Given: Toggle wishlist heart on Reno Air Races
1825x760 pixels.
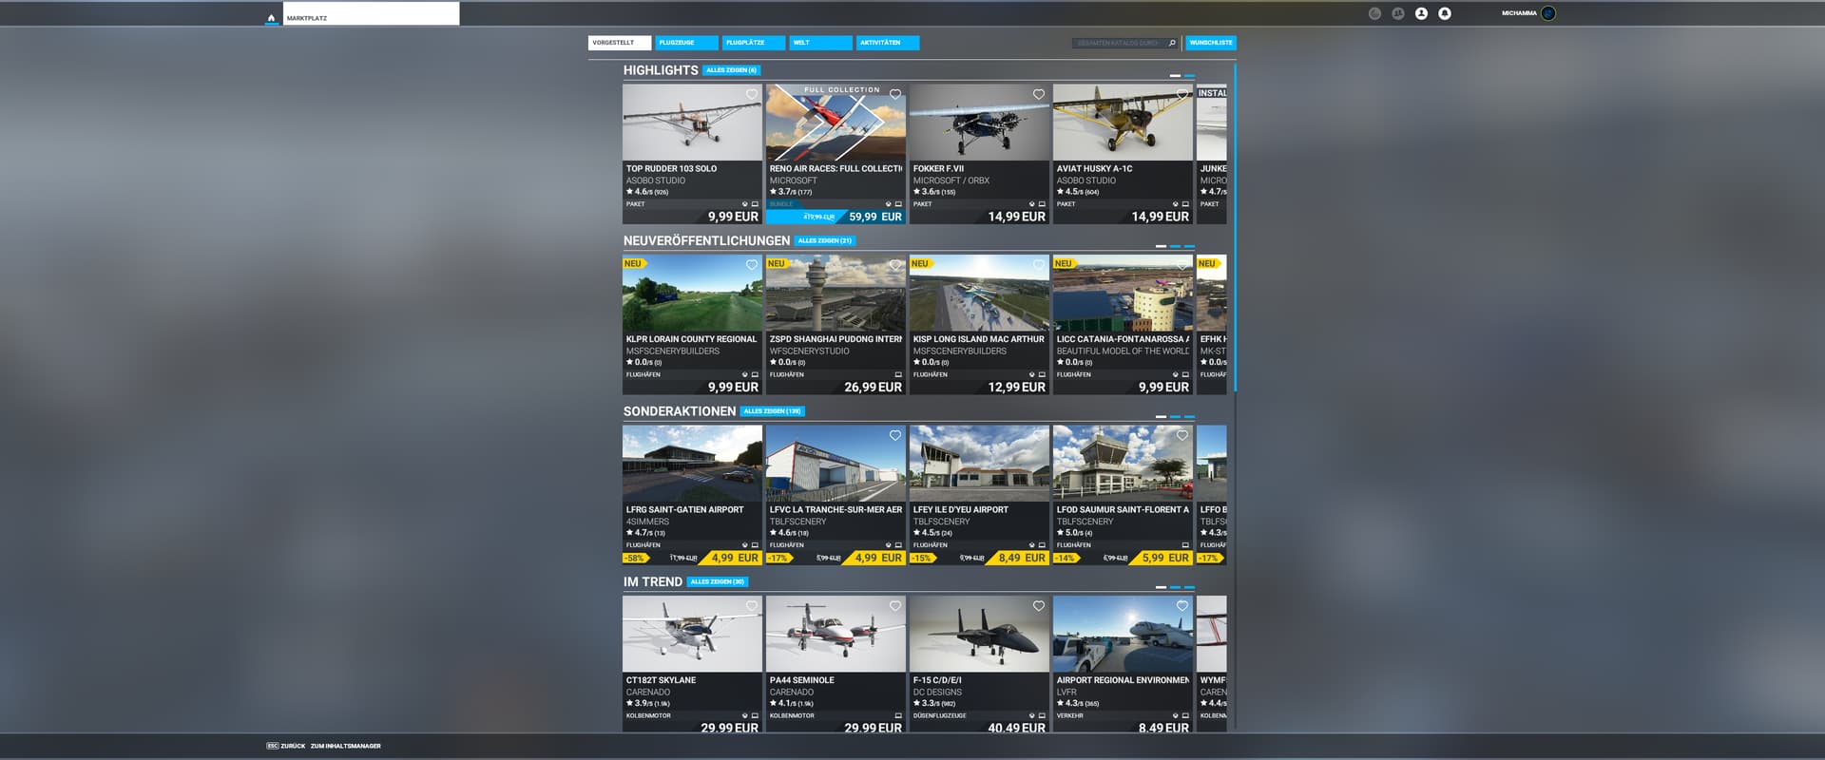Looking at the screenshot, I should pyautogui.click(x=895, y=94).
